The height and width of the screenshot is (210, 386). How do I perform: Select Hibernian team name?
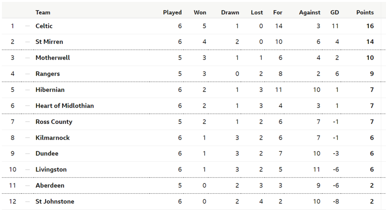pyautogui.click(x=50, y=90)
